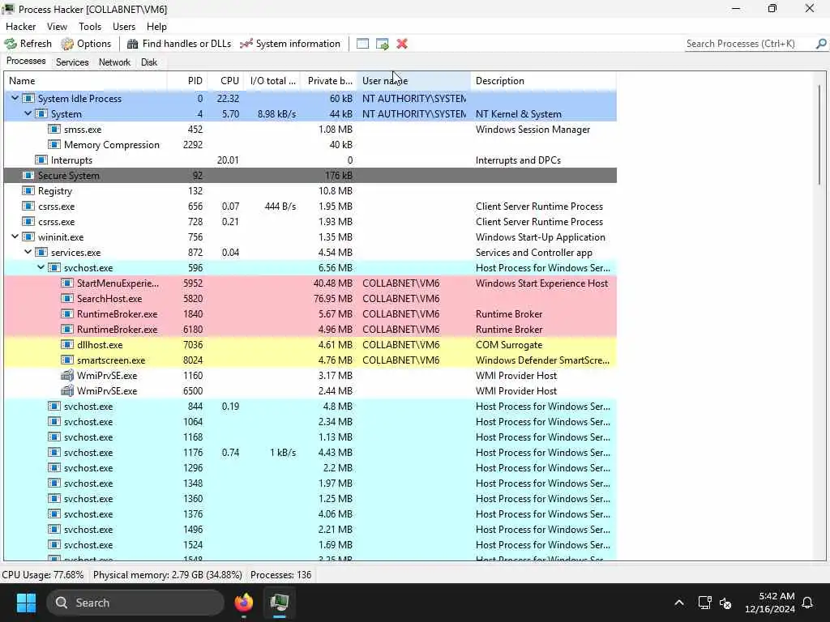Click Physical memory status bar entry
This screenshot has height=622, width=830.
[167, 574]
